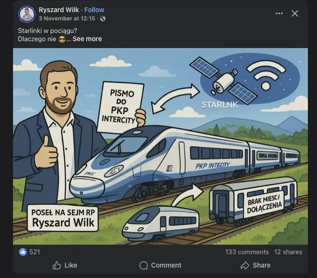View the 12 shares list

tap(288, 252)
